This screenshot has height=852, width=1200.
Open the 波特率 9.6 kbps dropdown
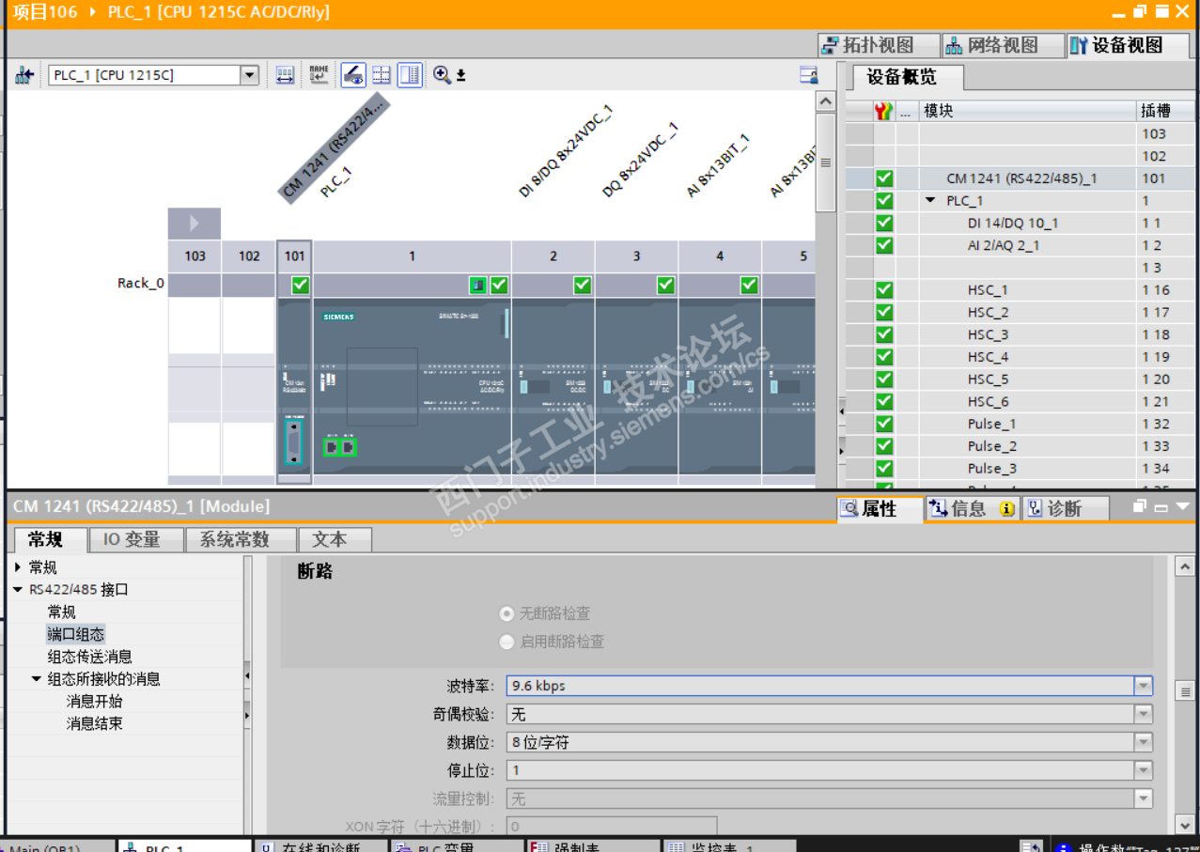point(1143,686)
